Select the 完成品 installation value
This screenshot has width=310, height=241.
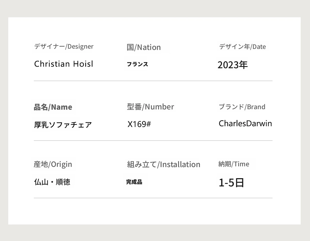[134, 182]
